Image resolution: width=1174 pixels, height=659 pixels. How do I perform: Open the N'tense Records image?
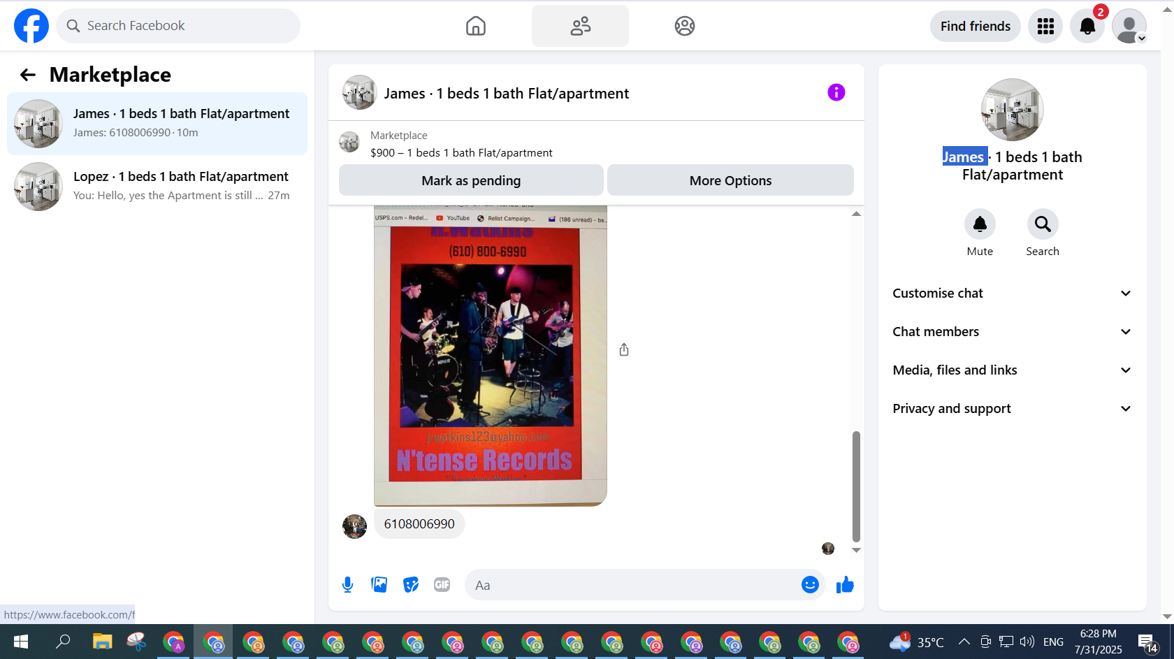click(490, 356)
